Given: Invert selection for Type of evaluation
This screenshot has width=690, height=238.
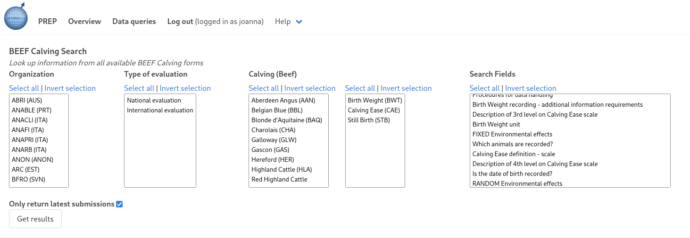Looking at the screenshot, I should click(x=185, y=88).
